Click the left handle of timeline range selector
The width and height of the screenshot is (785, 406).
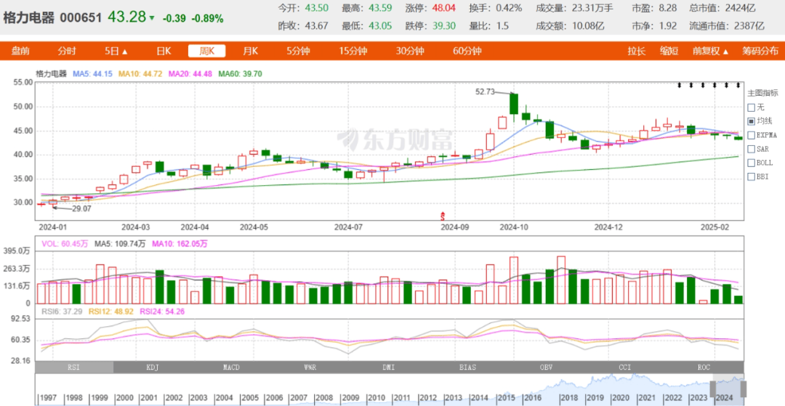click(713, 389)
